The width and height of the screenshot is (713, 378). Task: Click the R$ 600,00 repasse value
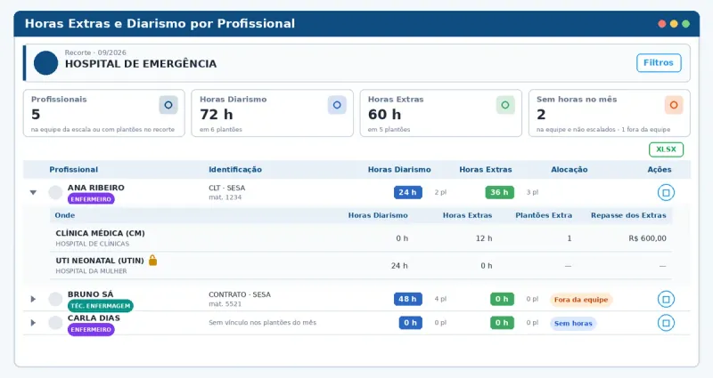648,238
